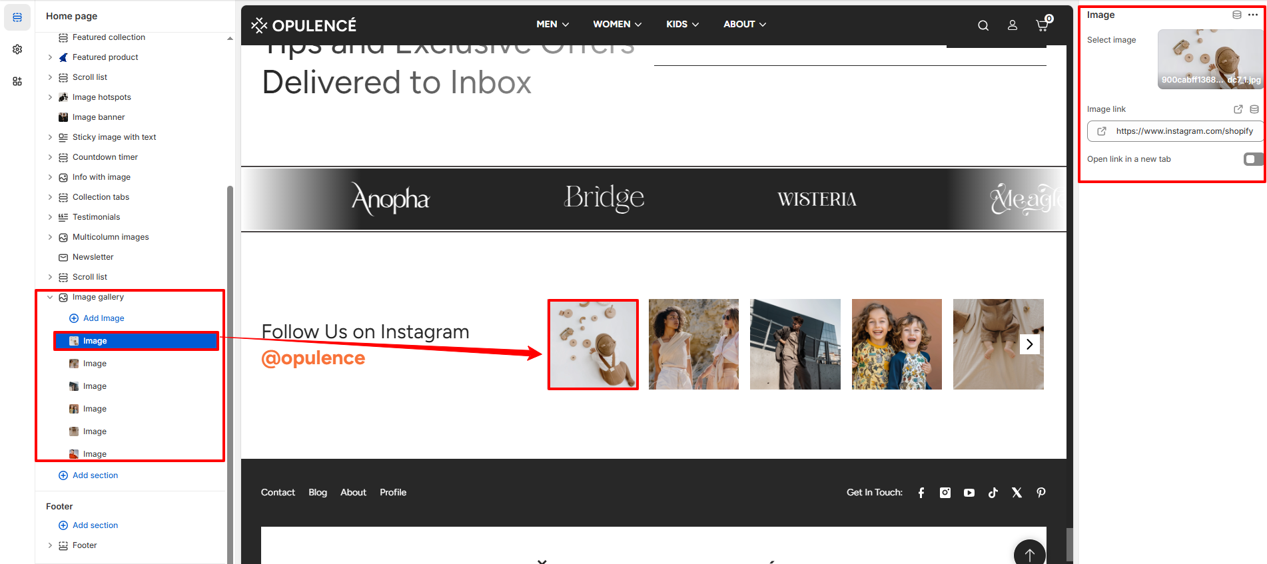Open theme settings gear icon

coord(17,49)
